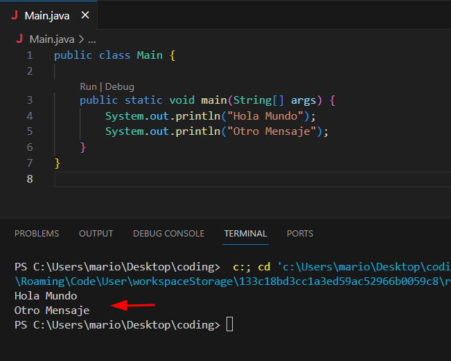This screenshot has width=451, height=361.
Task: Click the class name Main on line 1
Action: (x=150, y=55)
